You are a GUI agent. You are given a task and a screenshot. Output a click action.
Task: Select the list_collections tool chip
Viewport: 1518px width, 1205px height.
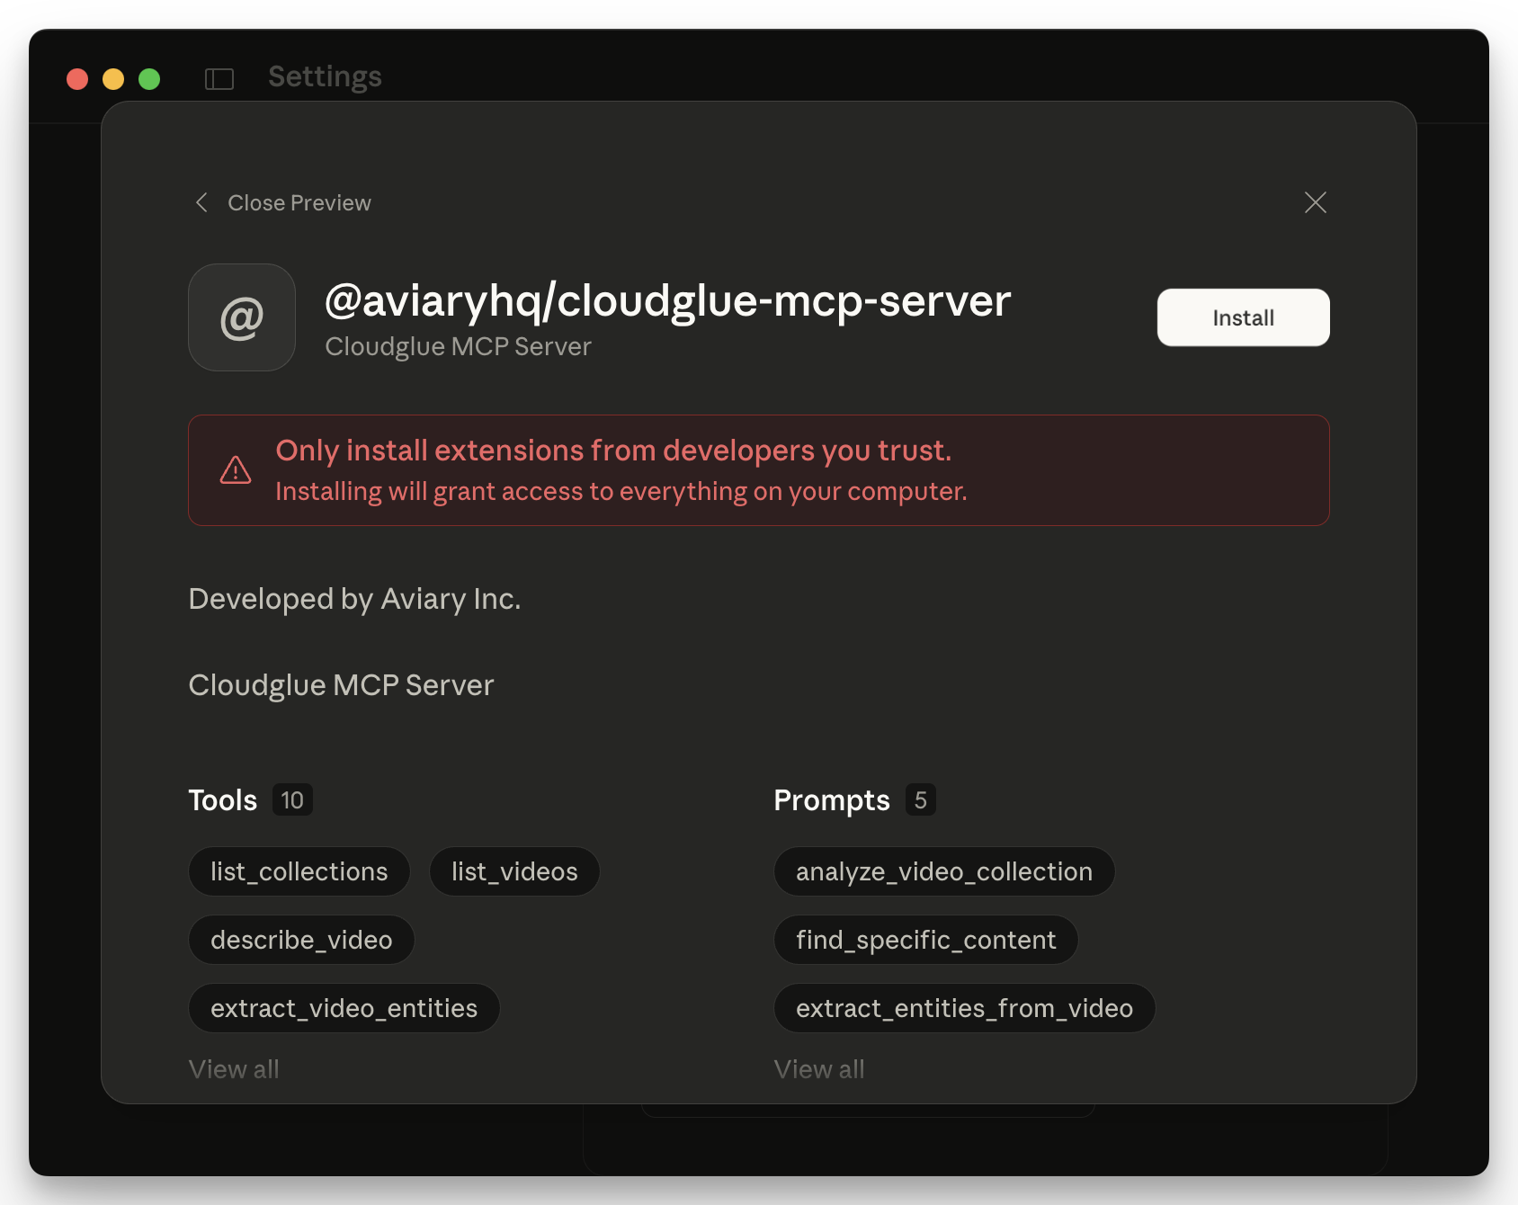tap(299, 870)
